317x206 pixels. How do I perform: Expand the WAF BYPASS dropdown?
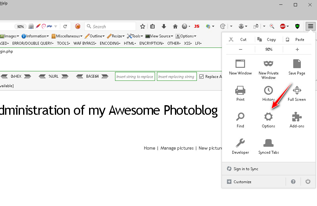(x=85, y=43)
